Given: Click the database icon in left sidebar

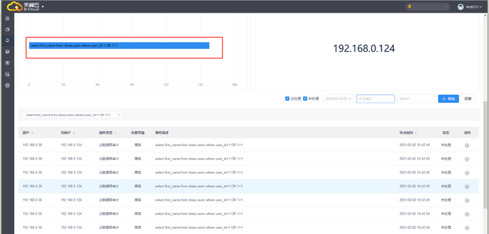Looking at the screenshot, I should point(7,74).
